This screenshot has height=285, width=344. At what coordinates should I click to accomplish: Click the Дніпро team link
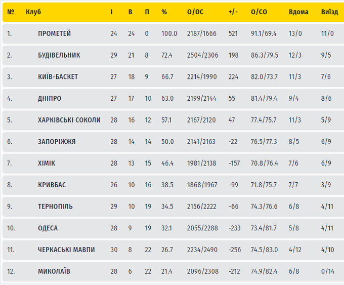coord(50,98)
